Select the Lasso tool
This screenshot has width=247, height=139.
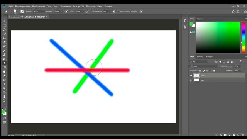click(4, 29)
